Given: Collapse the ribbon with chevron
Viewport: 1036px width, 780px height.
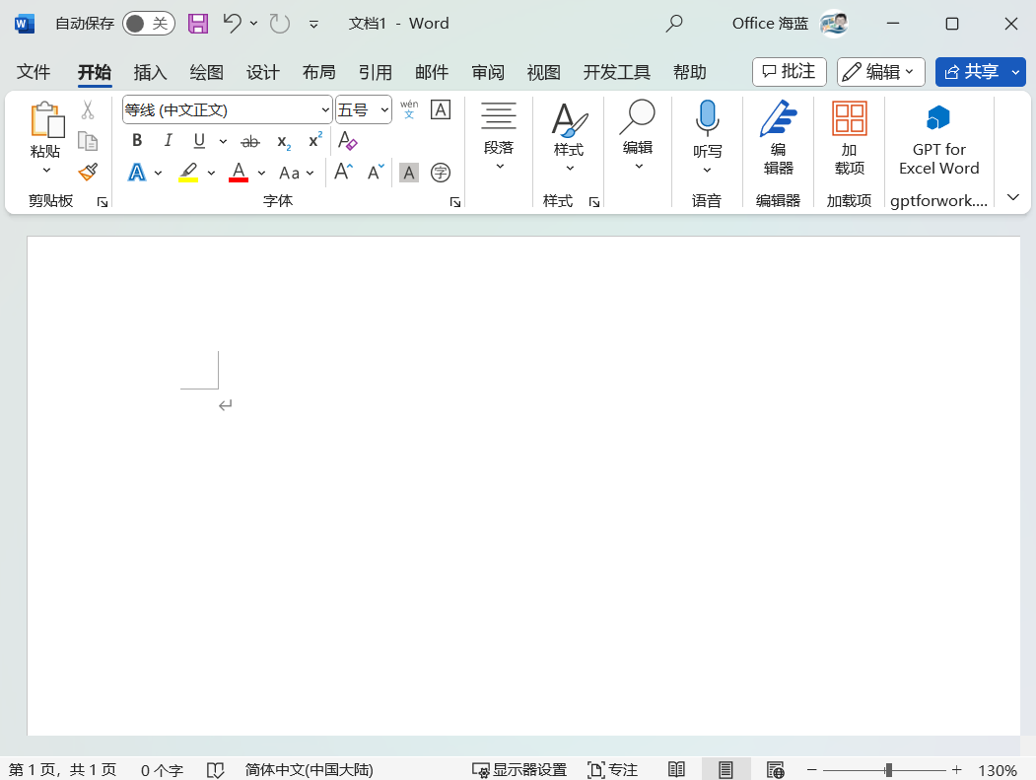Looking at the screenshot, I should [x=1013, y=197].
